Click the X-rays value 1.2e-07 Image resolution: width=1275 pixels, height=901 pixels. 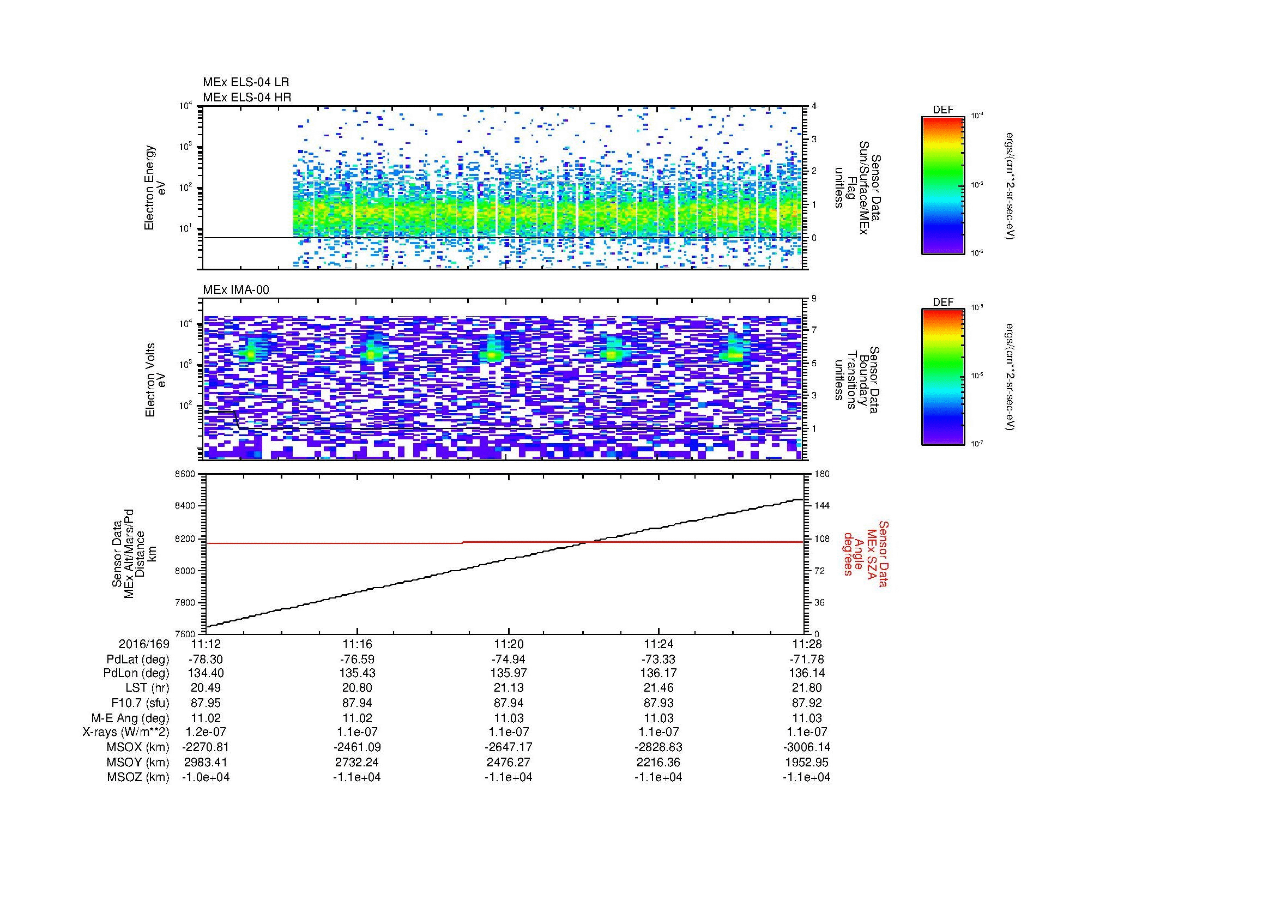[206, 732]
